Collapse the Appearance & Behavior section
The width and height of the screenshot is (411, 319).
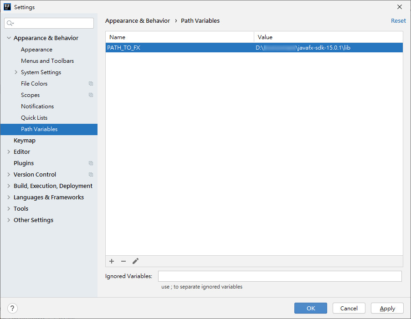(9, 38)
